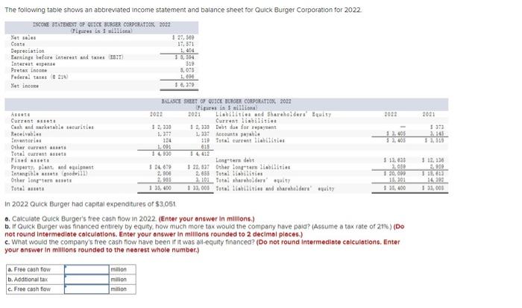Click the 'Property, plant, and equipment' label
Viewport: 522px width, 308px height.
pos(52,167)
